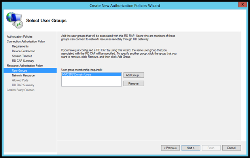250x158 pixels.
Task: Open Connection Authorization Policy step
Action: point(26,41)
